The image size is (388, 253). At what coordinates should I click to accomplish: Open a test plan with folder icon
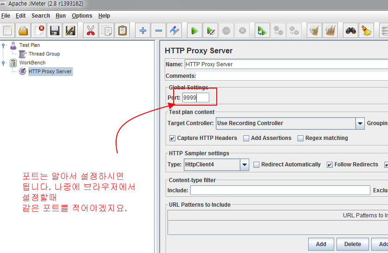click(23, 31)
